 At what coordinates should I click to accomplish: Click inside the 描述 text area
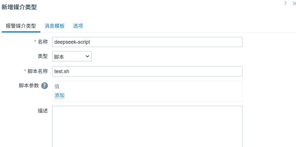coord(147,126)
